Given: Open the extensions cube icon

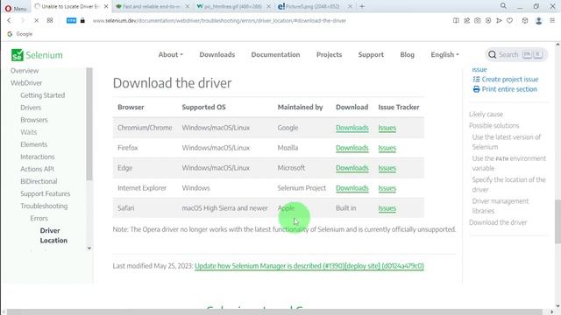Looking at the screenshot, I should tap(525, 21).
